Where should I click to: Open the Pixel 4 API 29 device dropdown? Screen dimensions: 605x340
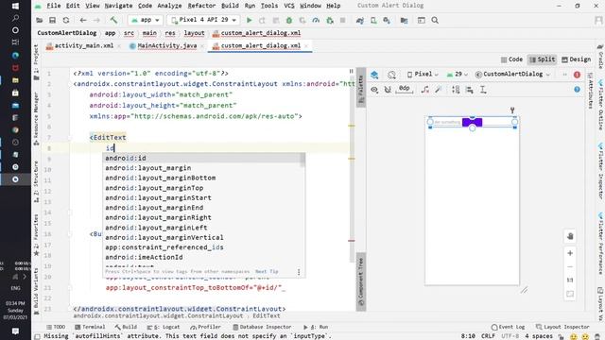coord(203,20)
